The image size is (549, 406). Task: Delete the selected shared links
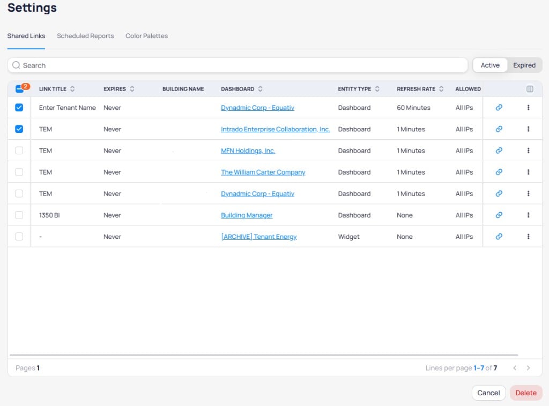point(526,393)
